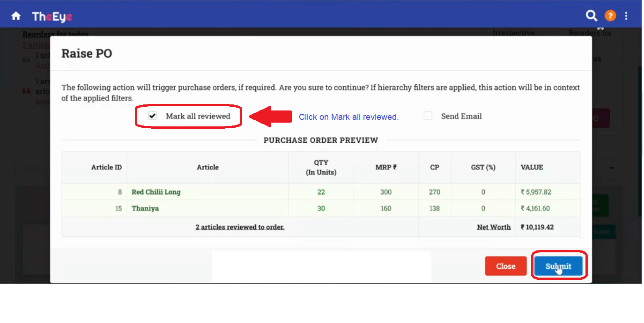Close the Raise PO dialog
This screenshot has width=644, height=323.
pos(506,266)
